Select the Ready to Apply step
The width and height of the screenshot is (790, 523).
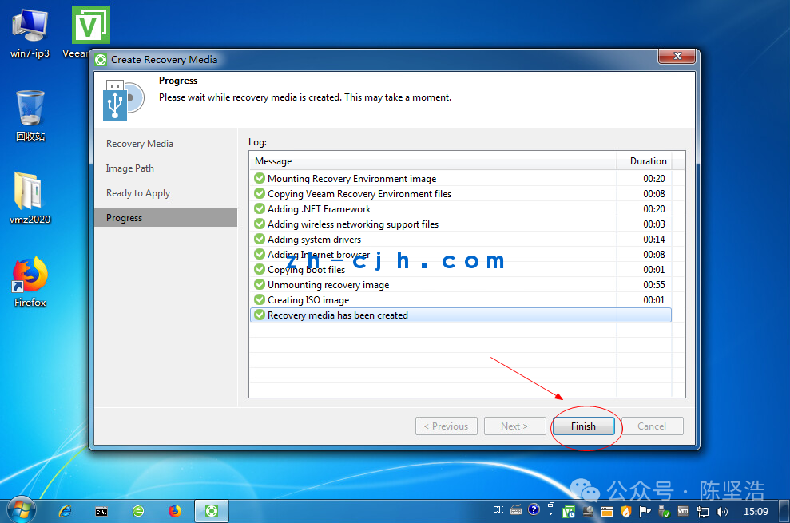(x=138, y=193)
